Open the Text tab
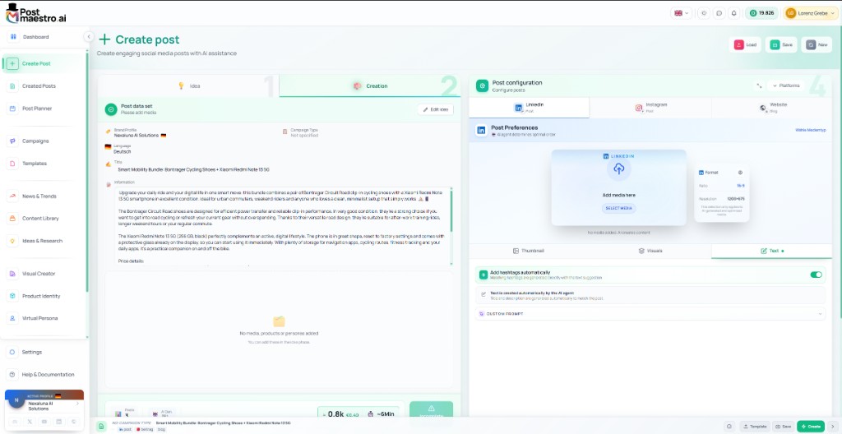This screenshot has height=434, width=842. click(x=771, y=251)
